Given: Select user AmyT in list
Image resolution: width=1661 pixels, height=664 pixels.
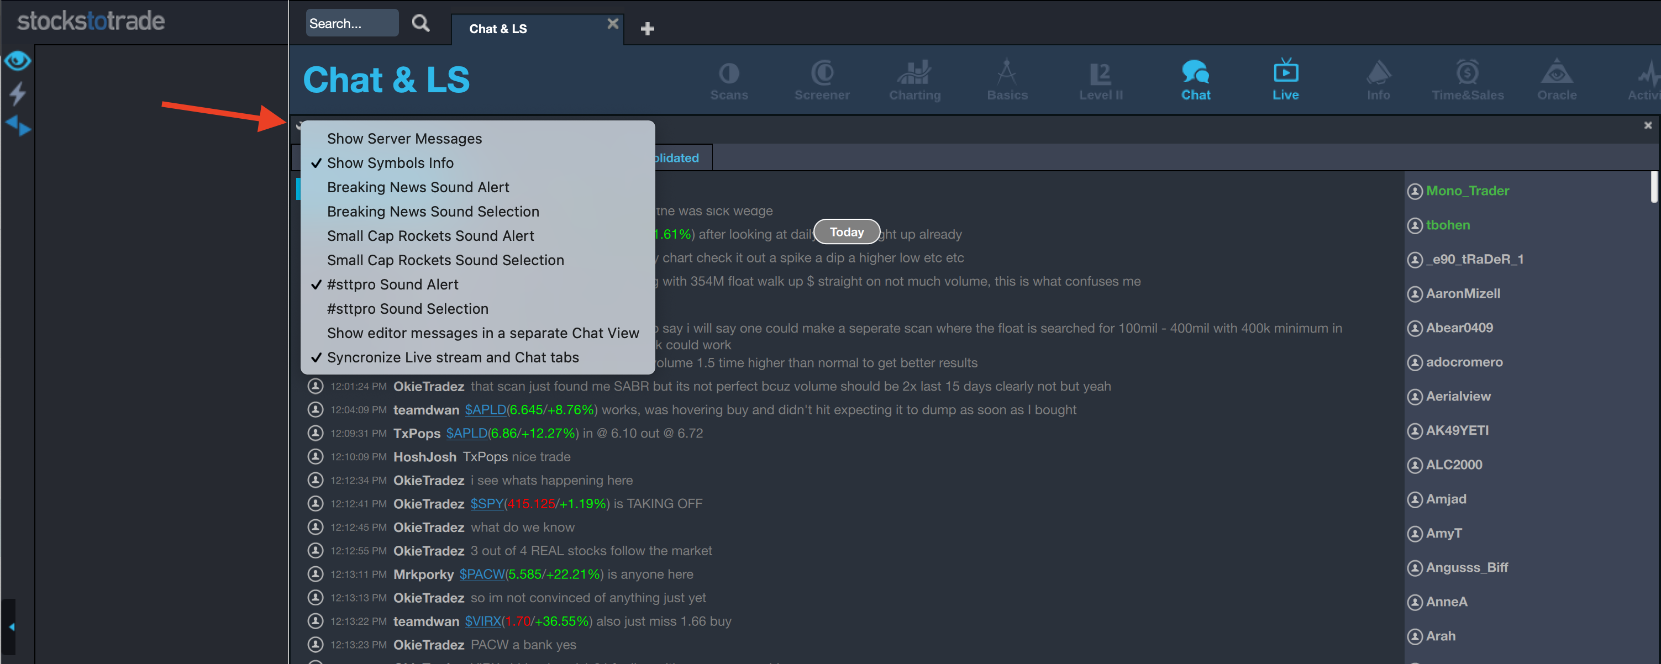Looking at the screenshot, I should [1443, 533].
